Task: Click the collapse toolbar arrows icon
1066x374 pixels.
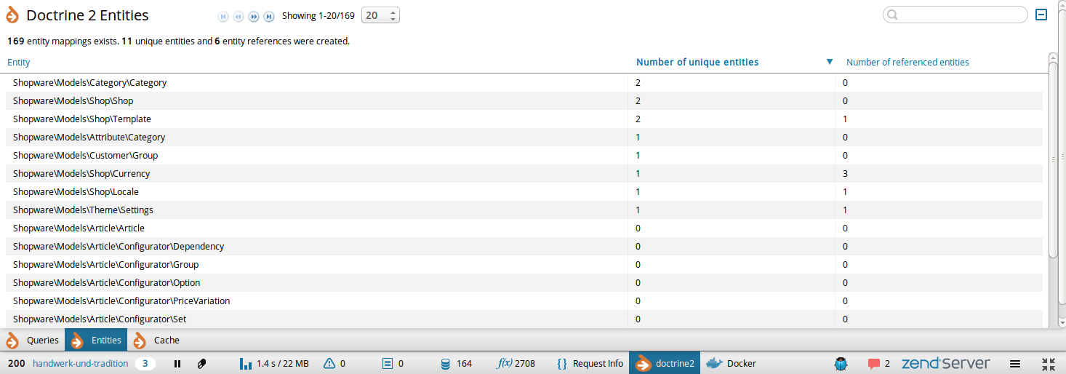Action: [x=1049, y=364]
